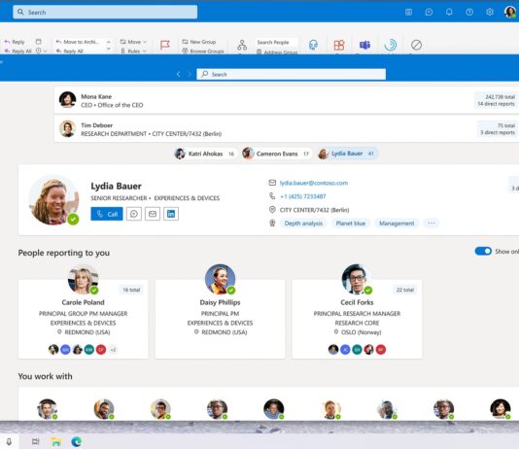Go forward with the right arrow beside org search

(190, 74)
